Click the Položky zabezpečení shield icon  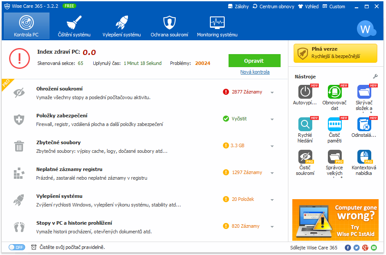coord(19,119)
